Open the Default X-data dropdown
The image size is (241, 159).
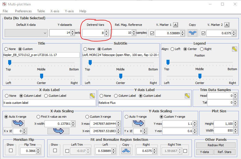[26, 33]
